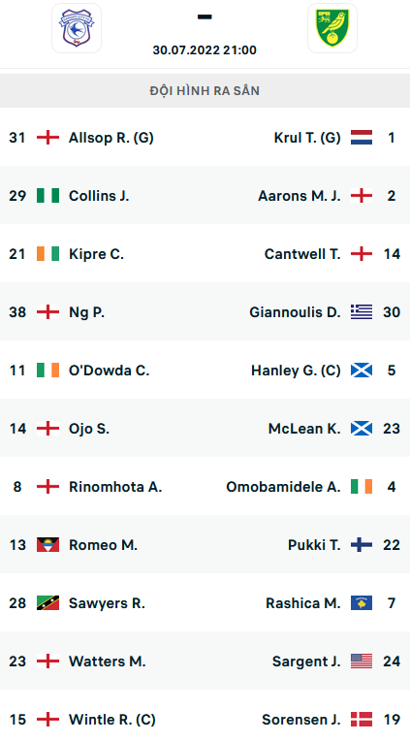410x742 pixels.
Task: Click the Antigua flag beside Romeo M.
Action: (47, 545)
